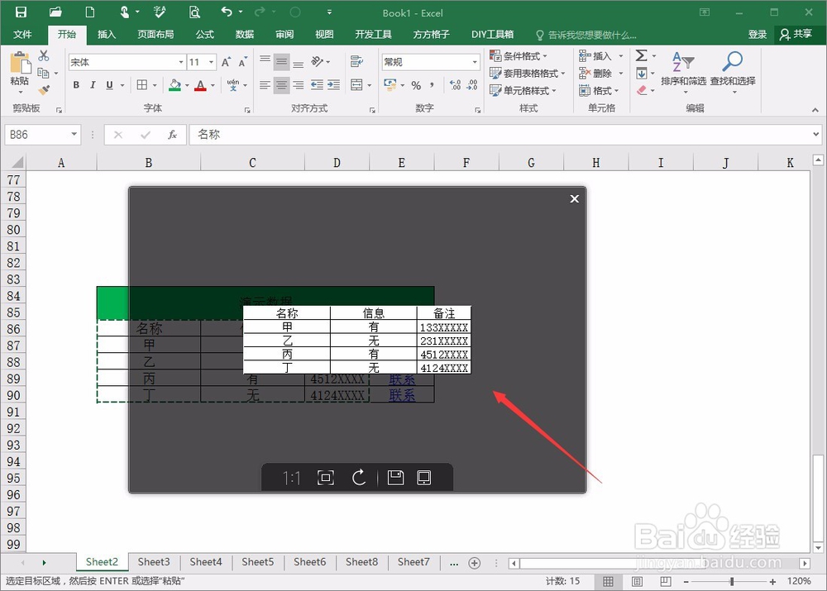The height and width of the screenshot is (591, 827).
Task: Toggle align text right
Action: (x=299, y=85)
